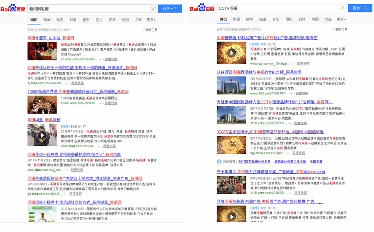
Task: Open 搜索工具 on the right results page
Action: click(x=340, y=29)
